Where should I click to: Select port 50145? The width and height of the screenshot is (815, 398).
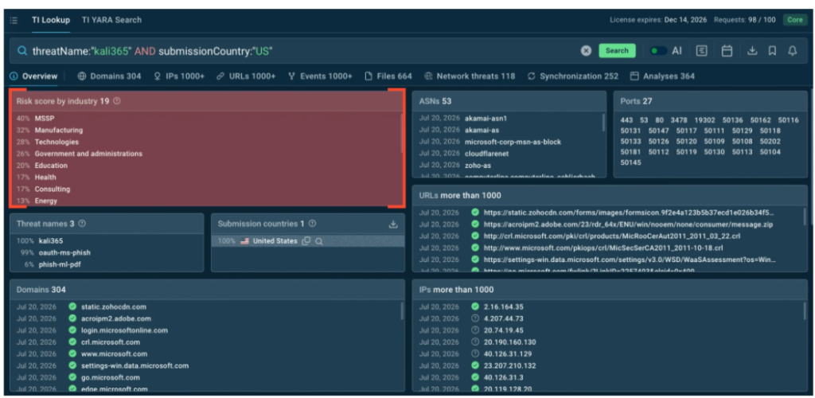click(x=630, y=162)
